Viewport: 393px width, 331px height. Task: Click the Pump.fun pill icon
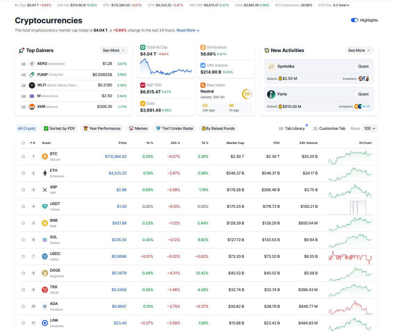(32, 75)
